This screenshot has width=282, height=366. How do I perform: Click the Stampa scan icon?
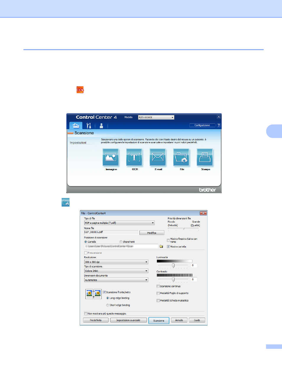tap(205, 157)
